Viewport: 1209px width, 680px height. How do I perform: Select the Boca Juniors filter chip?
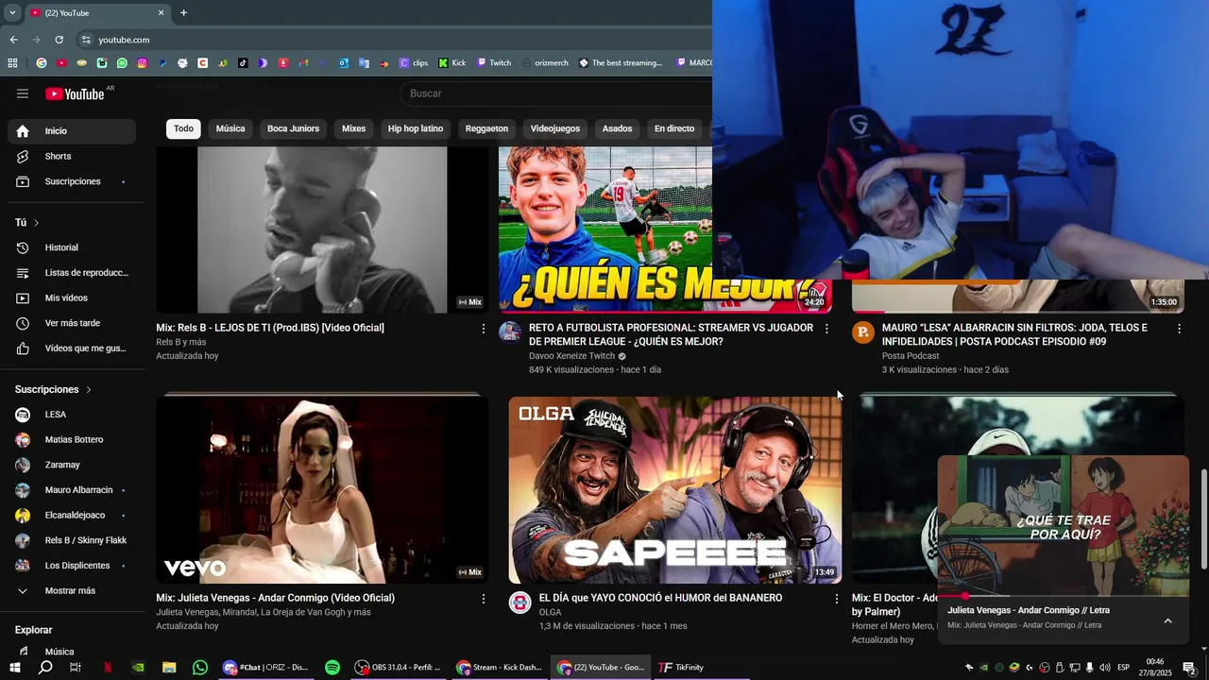click(293, 128)
